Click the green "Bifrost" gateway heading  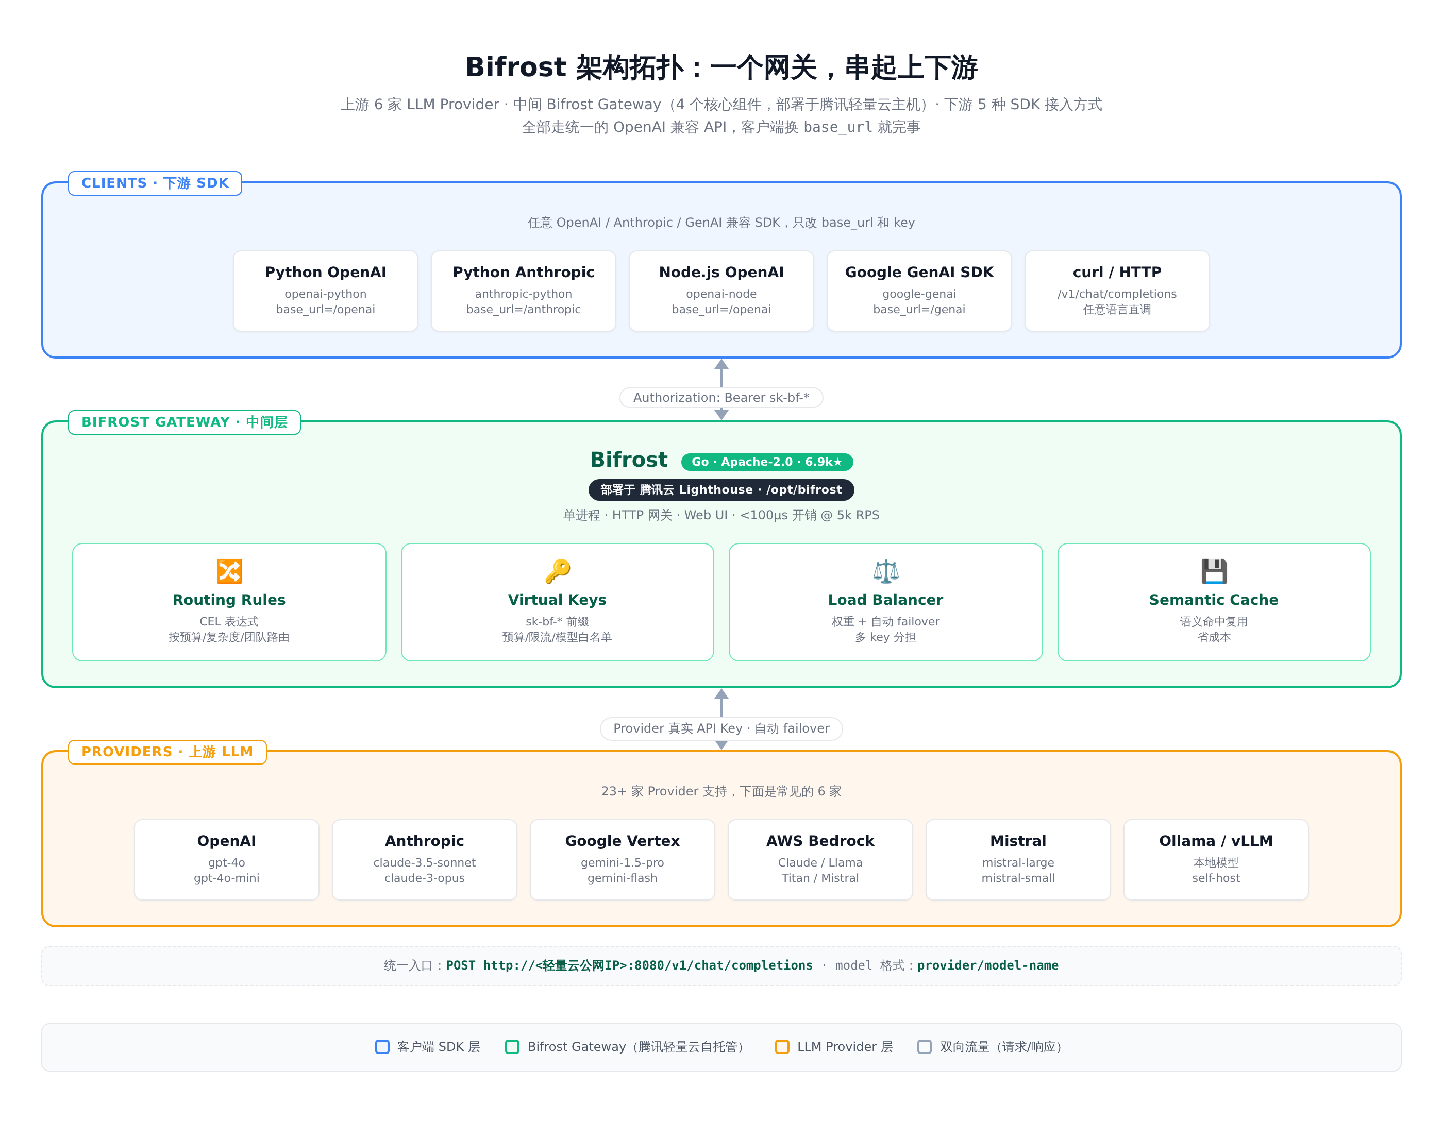click(x=629, y=460)
